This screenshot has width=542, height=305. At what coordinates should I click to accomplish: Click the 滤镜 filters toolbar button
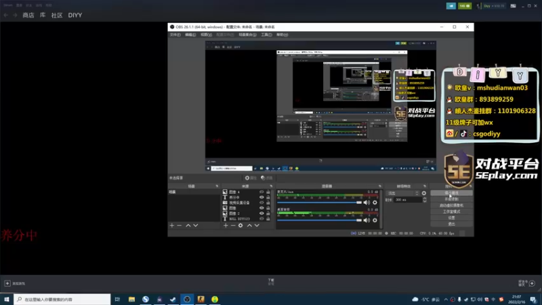(x=266, y=178)
